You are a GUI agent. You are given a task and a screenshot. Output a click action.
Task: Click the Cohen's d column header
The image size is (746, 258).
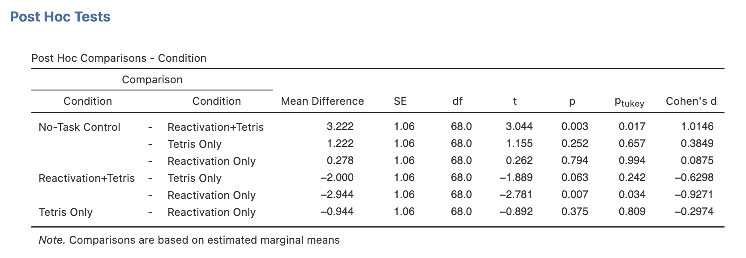[x=691, y=101]
